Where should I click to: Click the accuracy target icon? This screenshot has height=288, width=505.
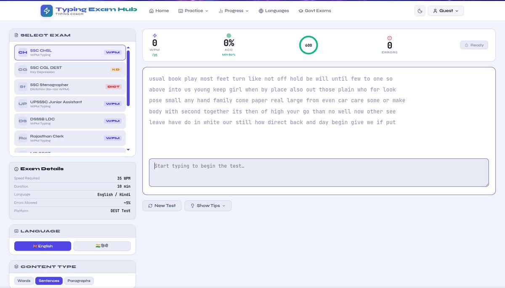tap(229, 36)
